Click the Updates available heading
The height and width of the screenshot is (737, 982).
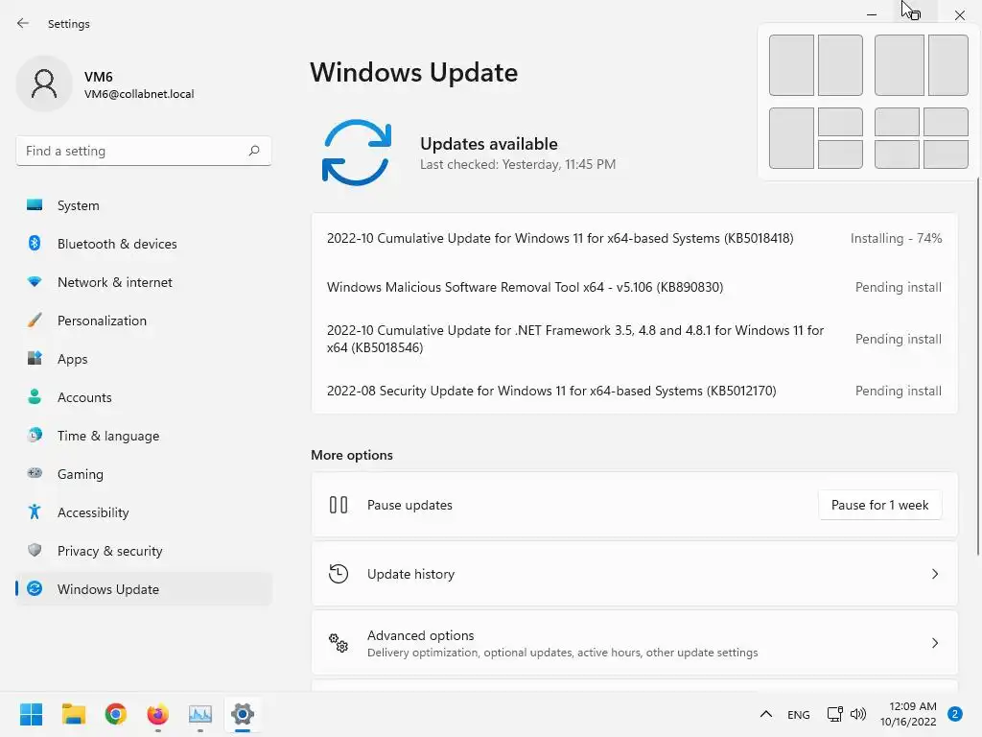[488, 144]
